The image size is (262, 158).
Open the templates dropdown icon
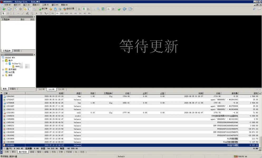click(130, 9)
